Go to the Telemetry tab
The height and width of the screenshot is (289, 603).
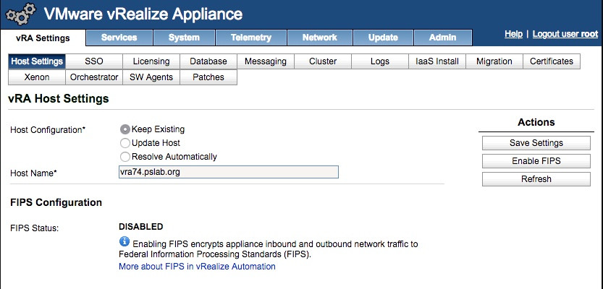(251, 38)
